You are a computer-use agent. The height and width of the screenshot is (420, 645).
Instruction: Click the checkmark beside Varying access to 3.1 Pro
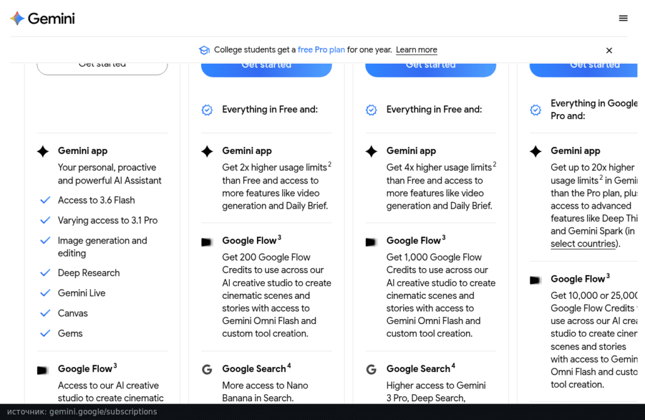click(x=45, y=220)
